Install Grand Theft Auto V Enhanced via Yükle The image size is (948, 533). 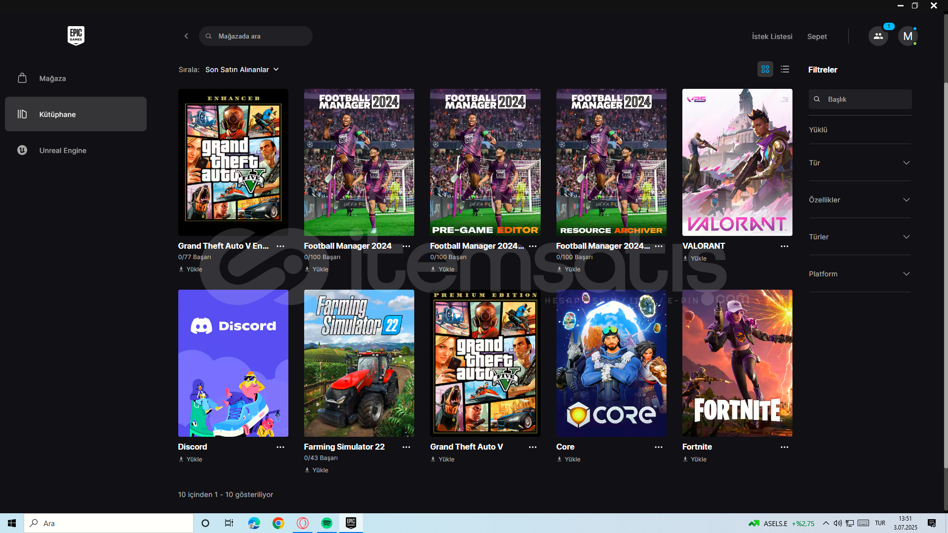[191, 269]
